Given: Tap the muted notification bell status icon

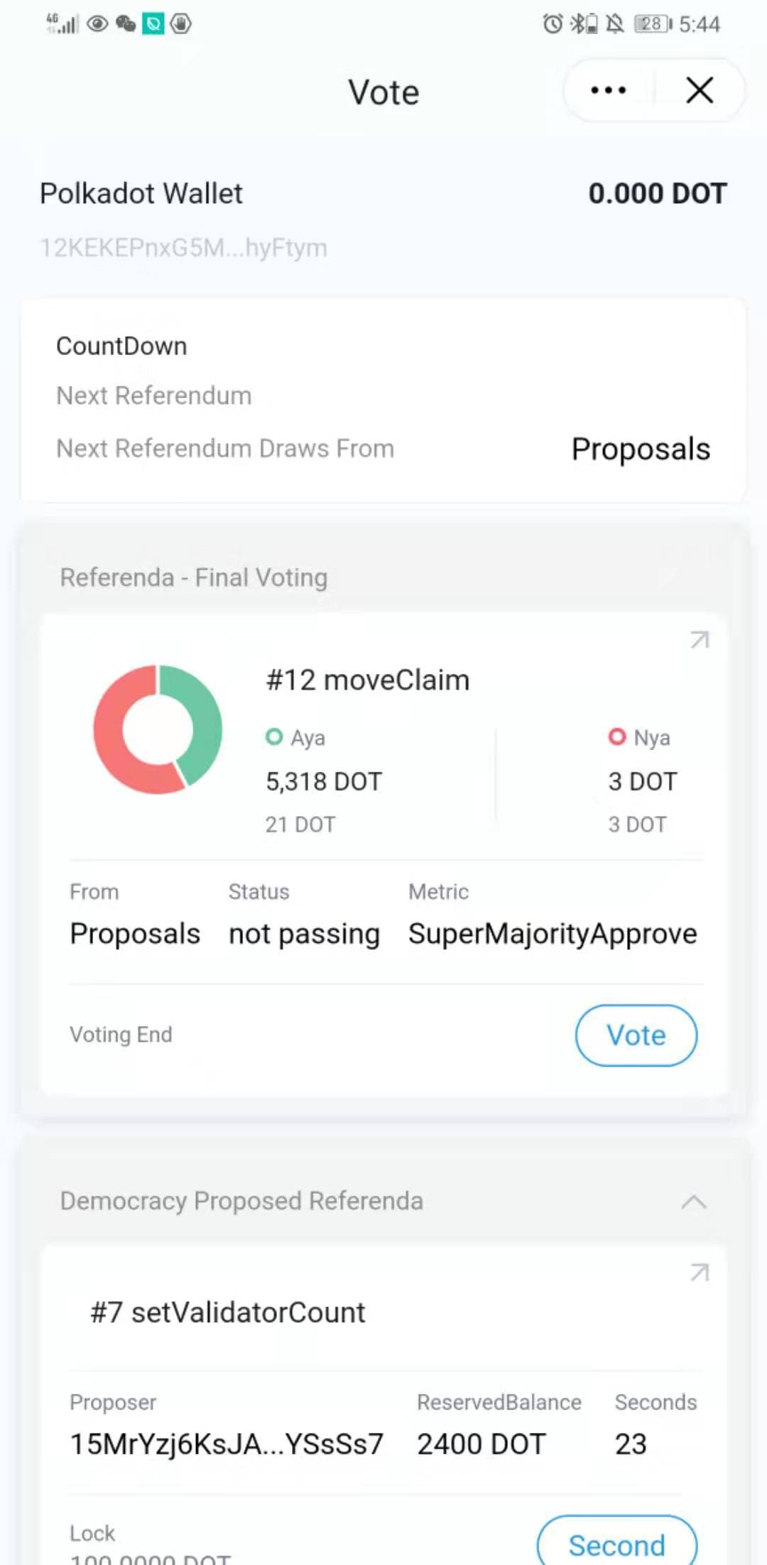Looking at the screenshot, I should (614, 24).
